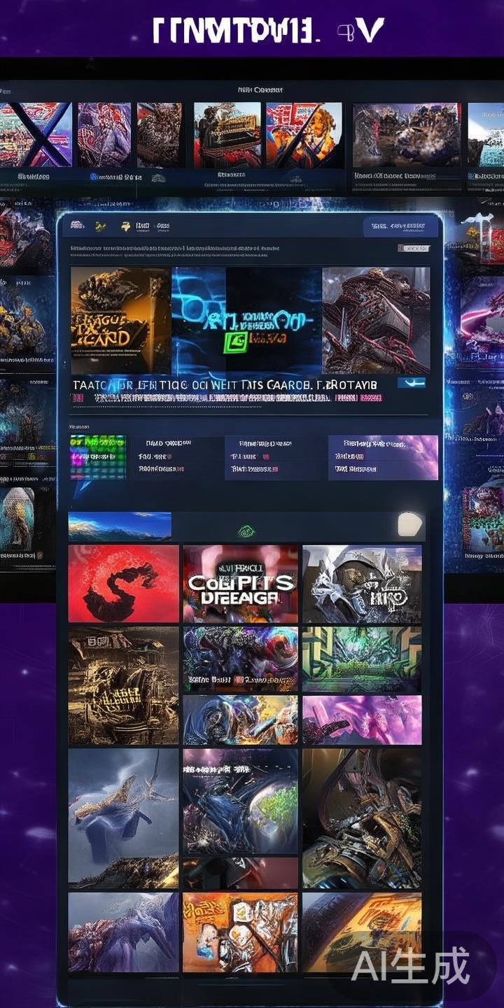Select the golden "CARD" featured banner image
Image resolution: width=504 pixels, height=1008 pixels.
(120, 321)
